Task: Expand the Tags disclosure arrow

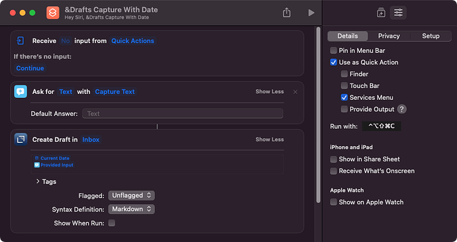Action: [x=38, y=181]
